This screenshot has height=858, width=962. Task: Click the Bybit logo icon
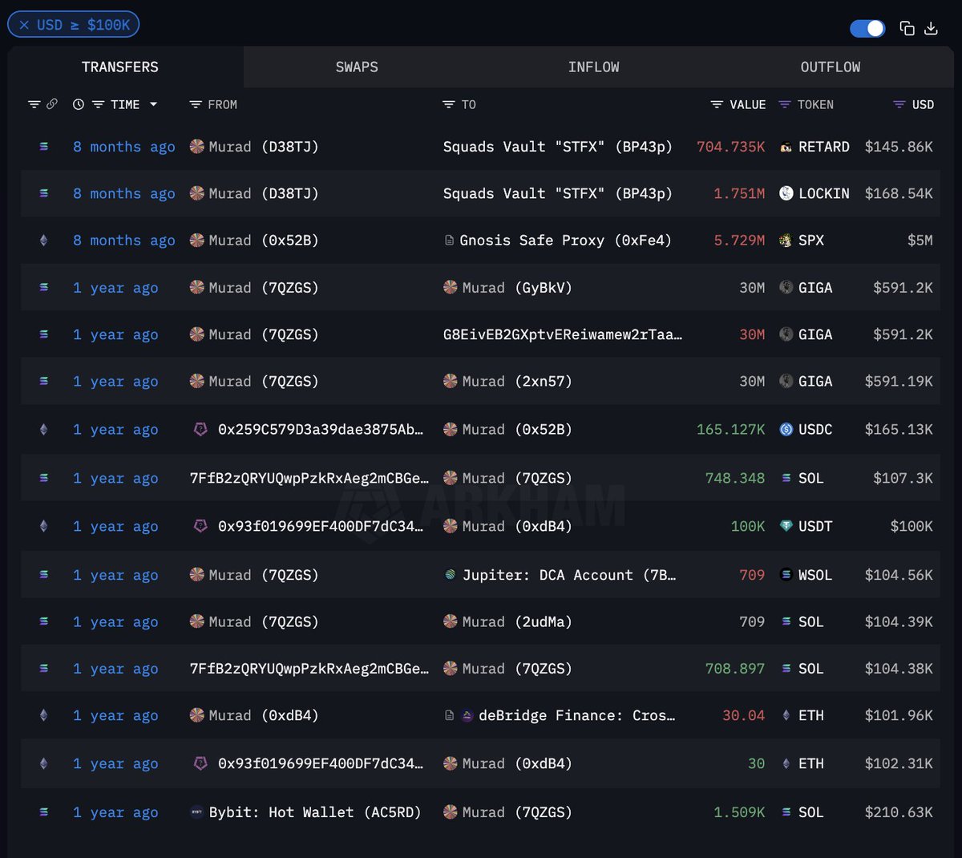click(196, 812)
